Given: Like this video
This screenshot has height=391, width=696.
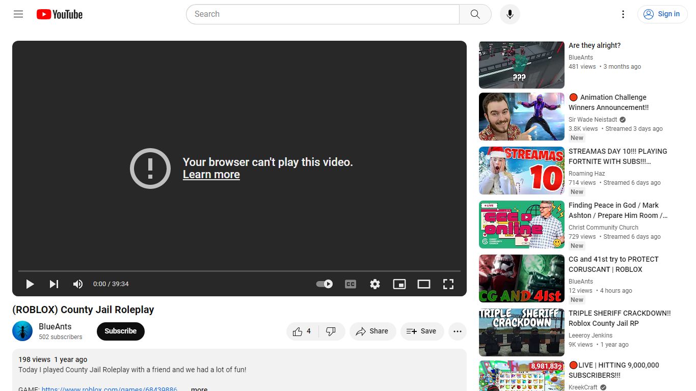Looking at the screenshot, I should tap(302, 331).
